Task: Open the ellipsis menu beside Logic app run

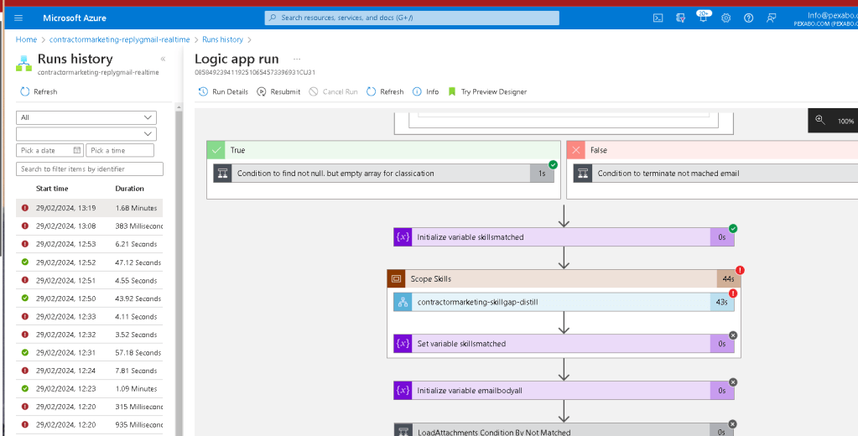Action: pyautogui.click(x=297, y=59)
